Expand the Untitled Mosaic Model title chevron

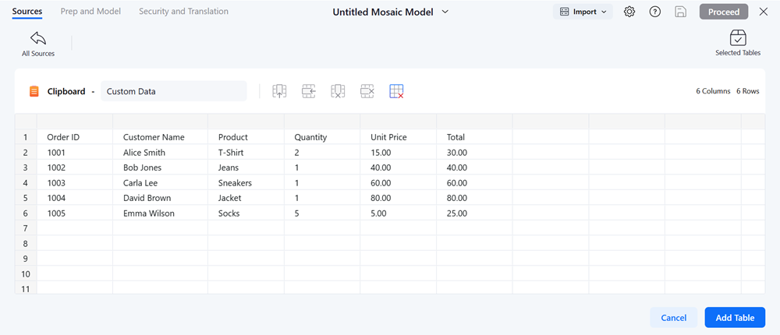tap(445, 12)
